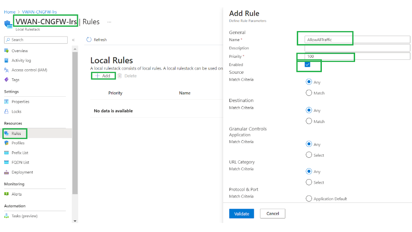Collapse the sidebar with double chevron

(x=73, y=40)
